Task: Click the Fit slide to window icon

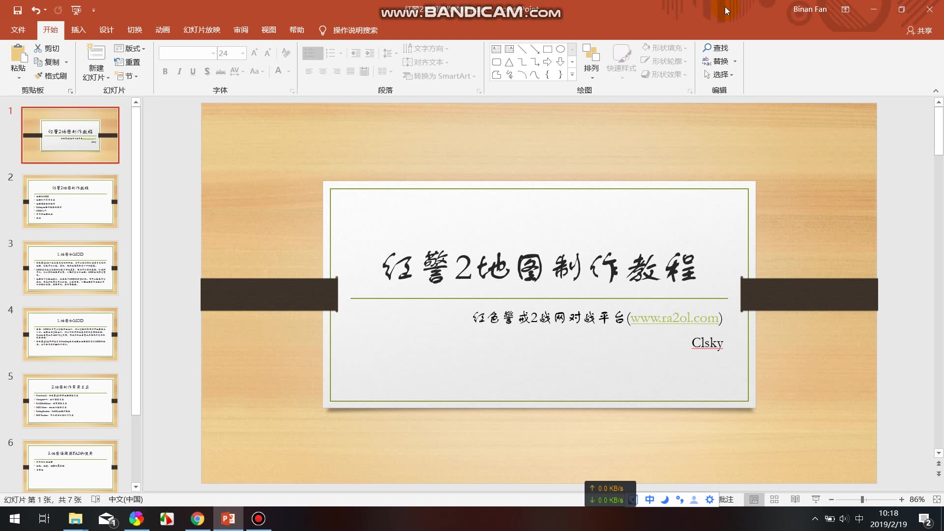Action: coord(937,499)
